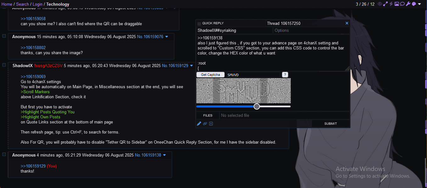Image resolution: width=427 pixels, height=188 pixels.
Task: Click greentext >Highlight Posts Quoting You
Action: click(x=48, y=112)
